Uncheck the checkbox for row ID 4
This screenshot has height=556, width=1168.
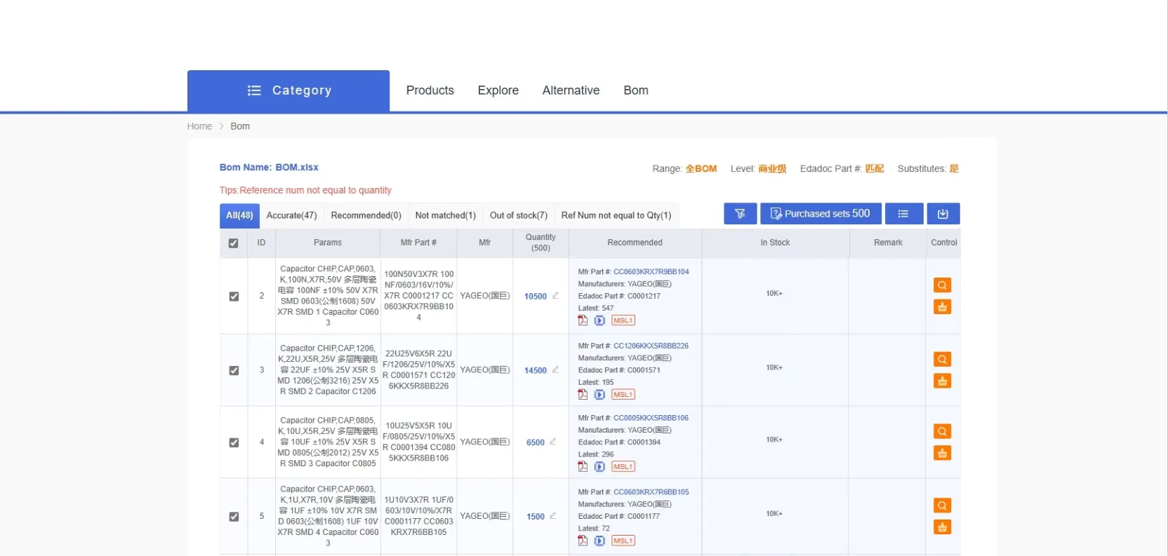[x=234, y=442]
